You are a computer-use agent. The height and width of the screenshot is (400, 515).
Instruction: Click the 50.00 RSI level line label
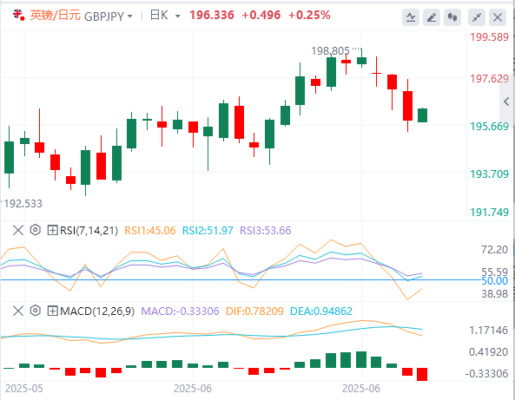tap(494, 281)
